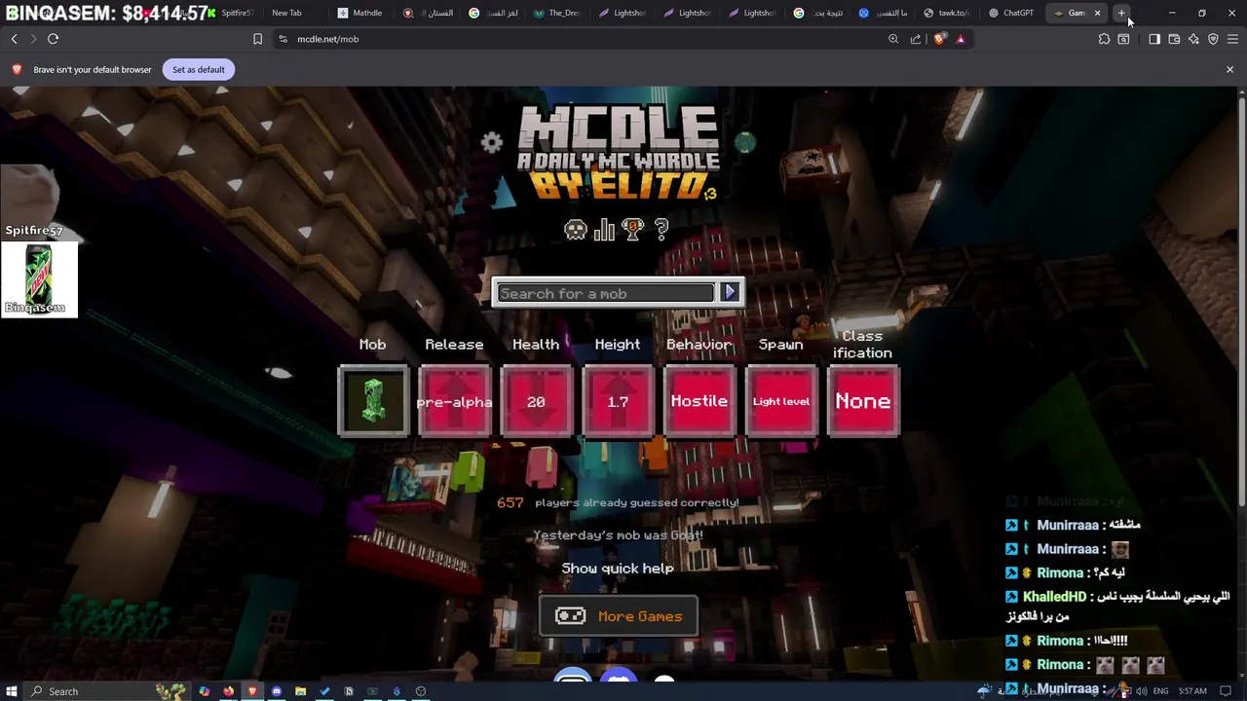Click the Hostile behavior tile

click(699, 401)
